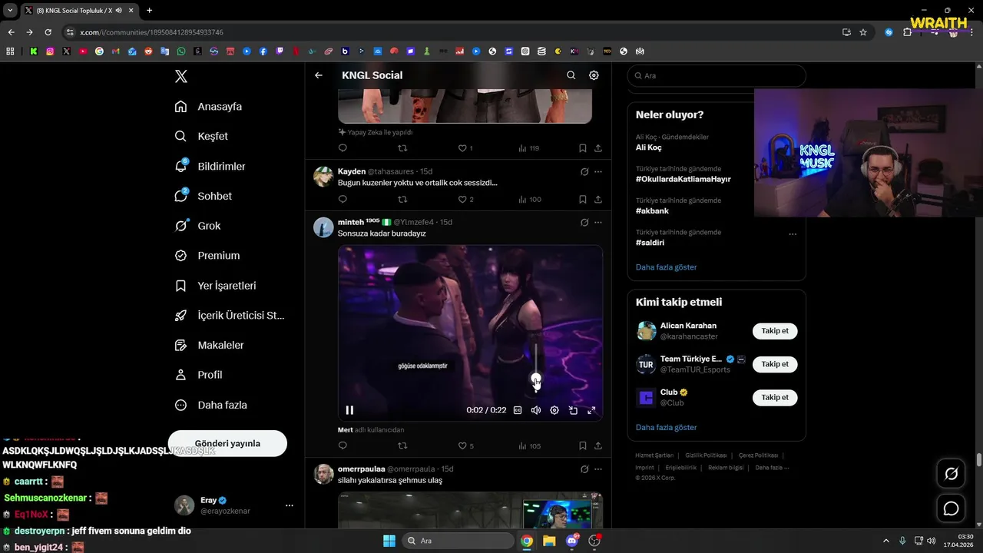Toggle video captions (CC)
Screen dimensions: 983x553
[x=518, y=410]
